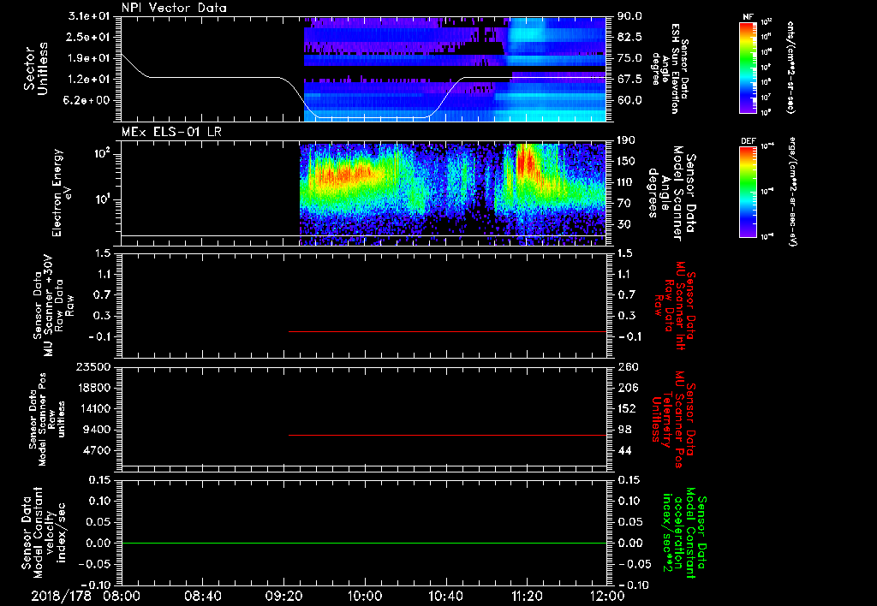The height and width of the screenshot is (606, 877).
Task: Click the '10:40' time axis label
Action: (445, 596)
